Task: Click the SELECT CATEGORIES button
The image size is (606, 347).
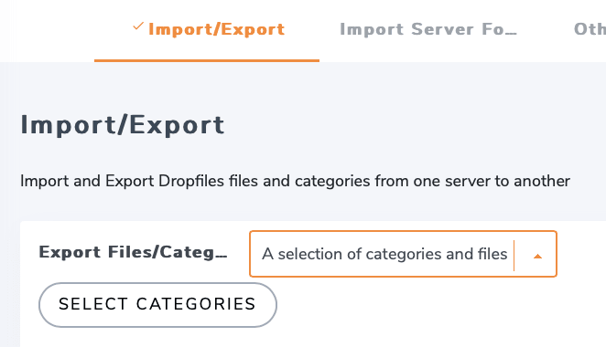Action: point(157,305)
